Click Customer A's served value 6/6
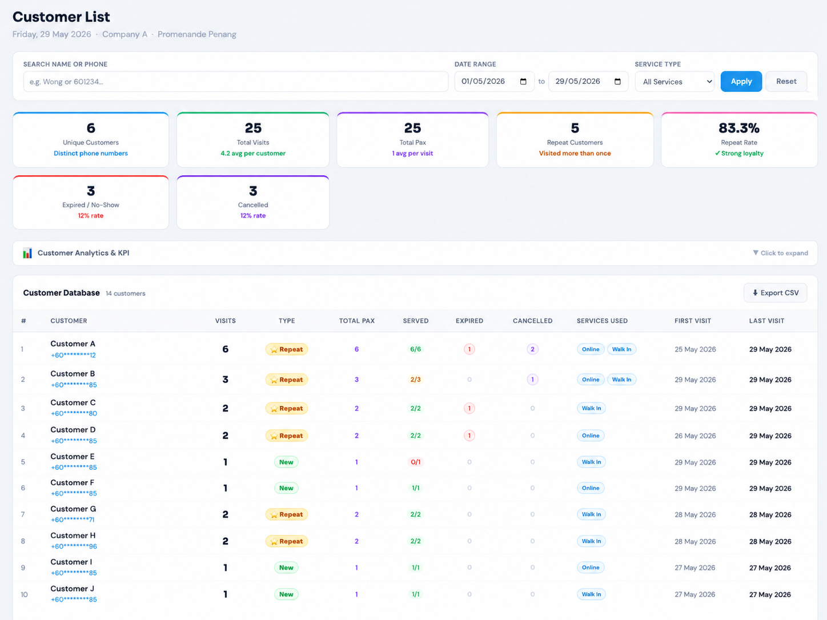The image size is (827, 620). (x=416, y=349)
